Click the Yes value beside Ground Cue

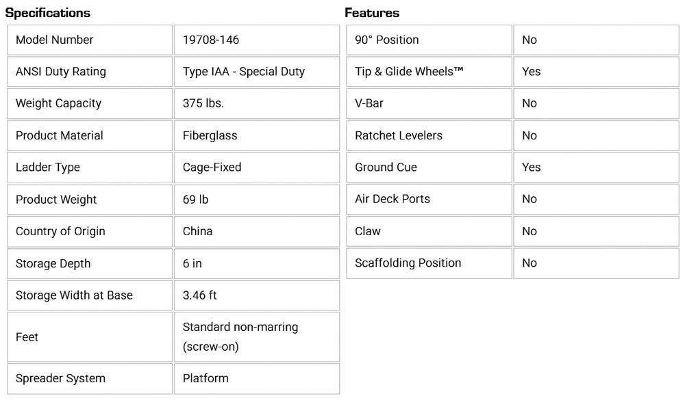(x=531, y=168)
